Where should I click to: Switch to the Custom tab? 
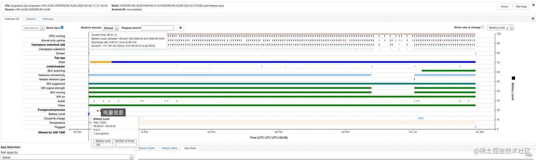pos(31,19)
